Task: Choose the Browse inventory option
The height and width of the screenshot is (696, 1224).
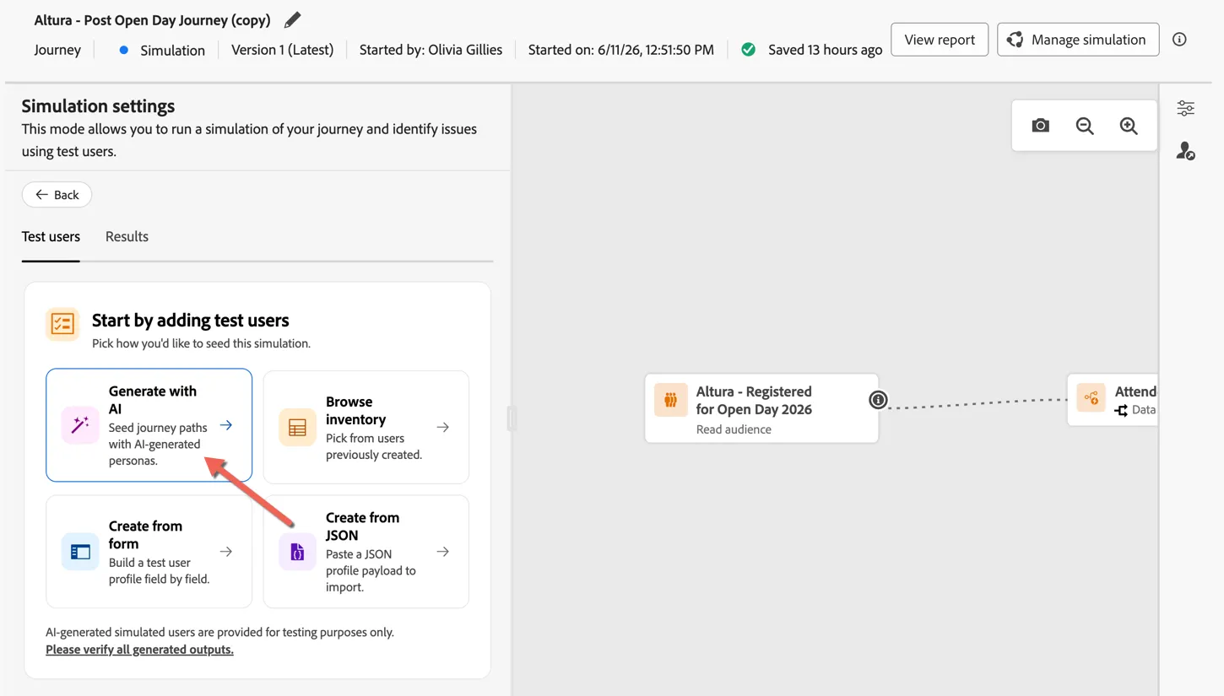Action: [x=366, y=428]
